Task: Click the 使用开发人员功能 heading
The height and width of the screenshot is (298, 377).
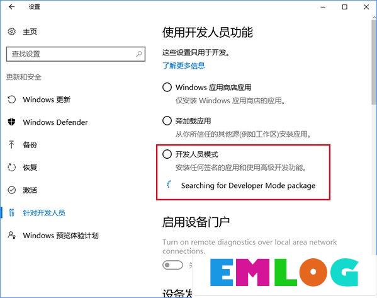Action: 208,32
